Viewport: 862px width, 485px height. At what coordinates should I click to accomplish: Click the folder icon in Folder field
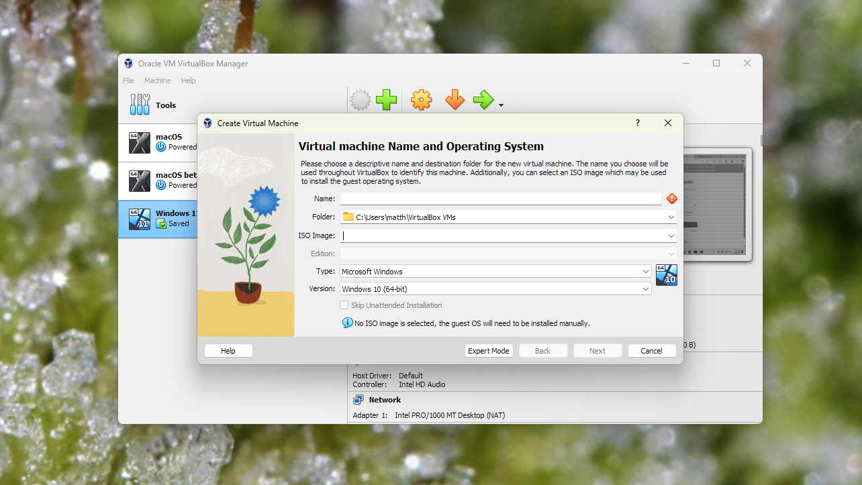348,217
